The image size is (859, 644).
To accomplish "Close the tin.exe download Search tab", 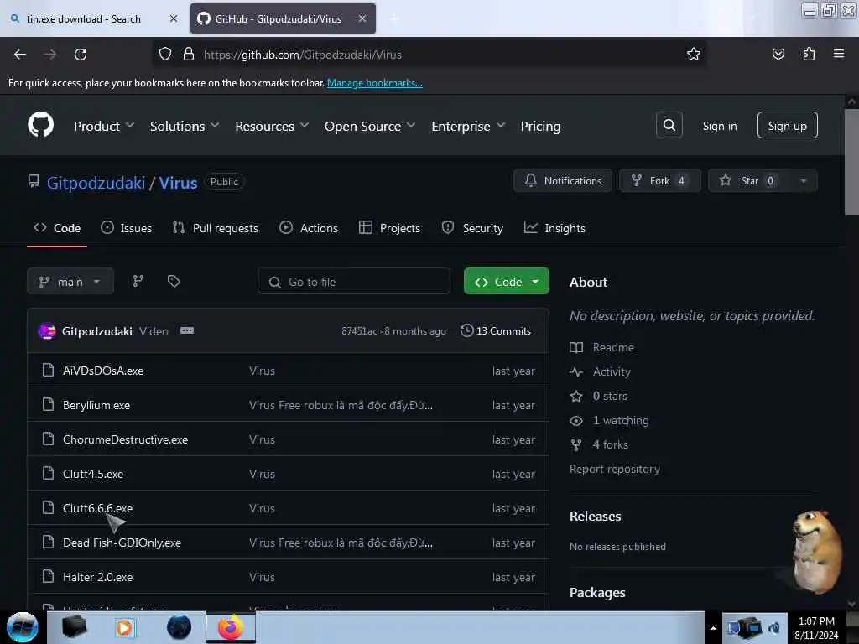I will (174, 18).
